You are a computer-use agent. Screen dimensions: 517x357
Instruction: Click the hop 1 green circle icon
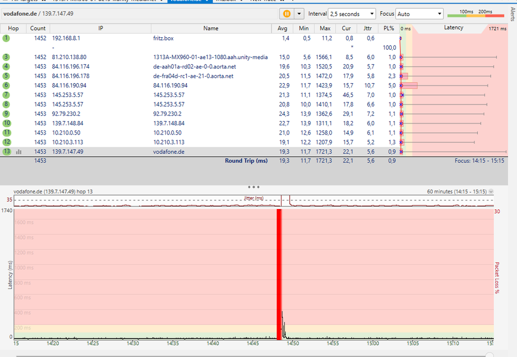[x=6, y=38]
